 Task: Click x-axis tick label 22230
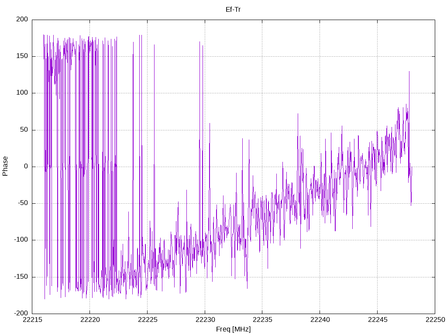[x=205, y=320]
